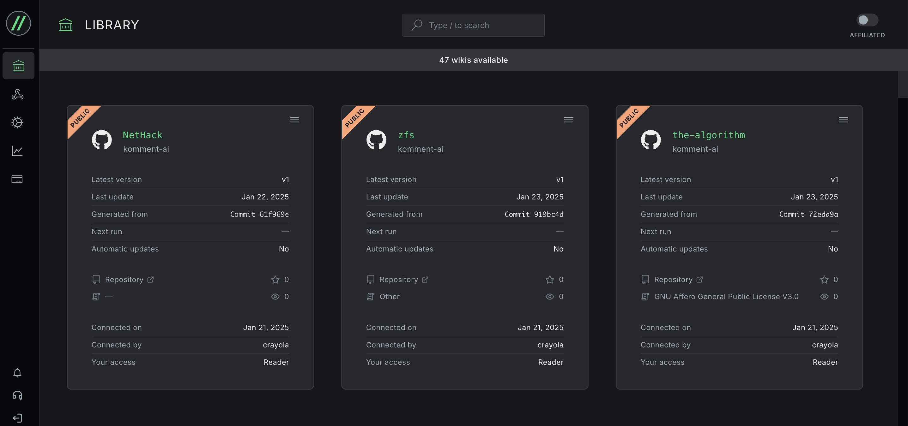Click 'komment-ai' owner under the-algorithm

695,149
